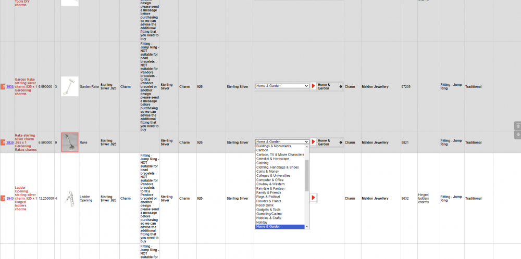Click Home & Garden tag text in Garden Rake row
This screenshot has height=259, width=521.
coord(324,86)
